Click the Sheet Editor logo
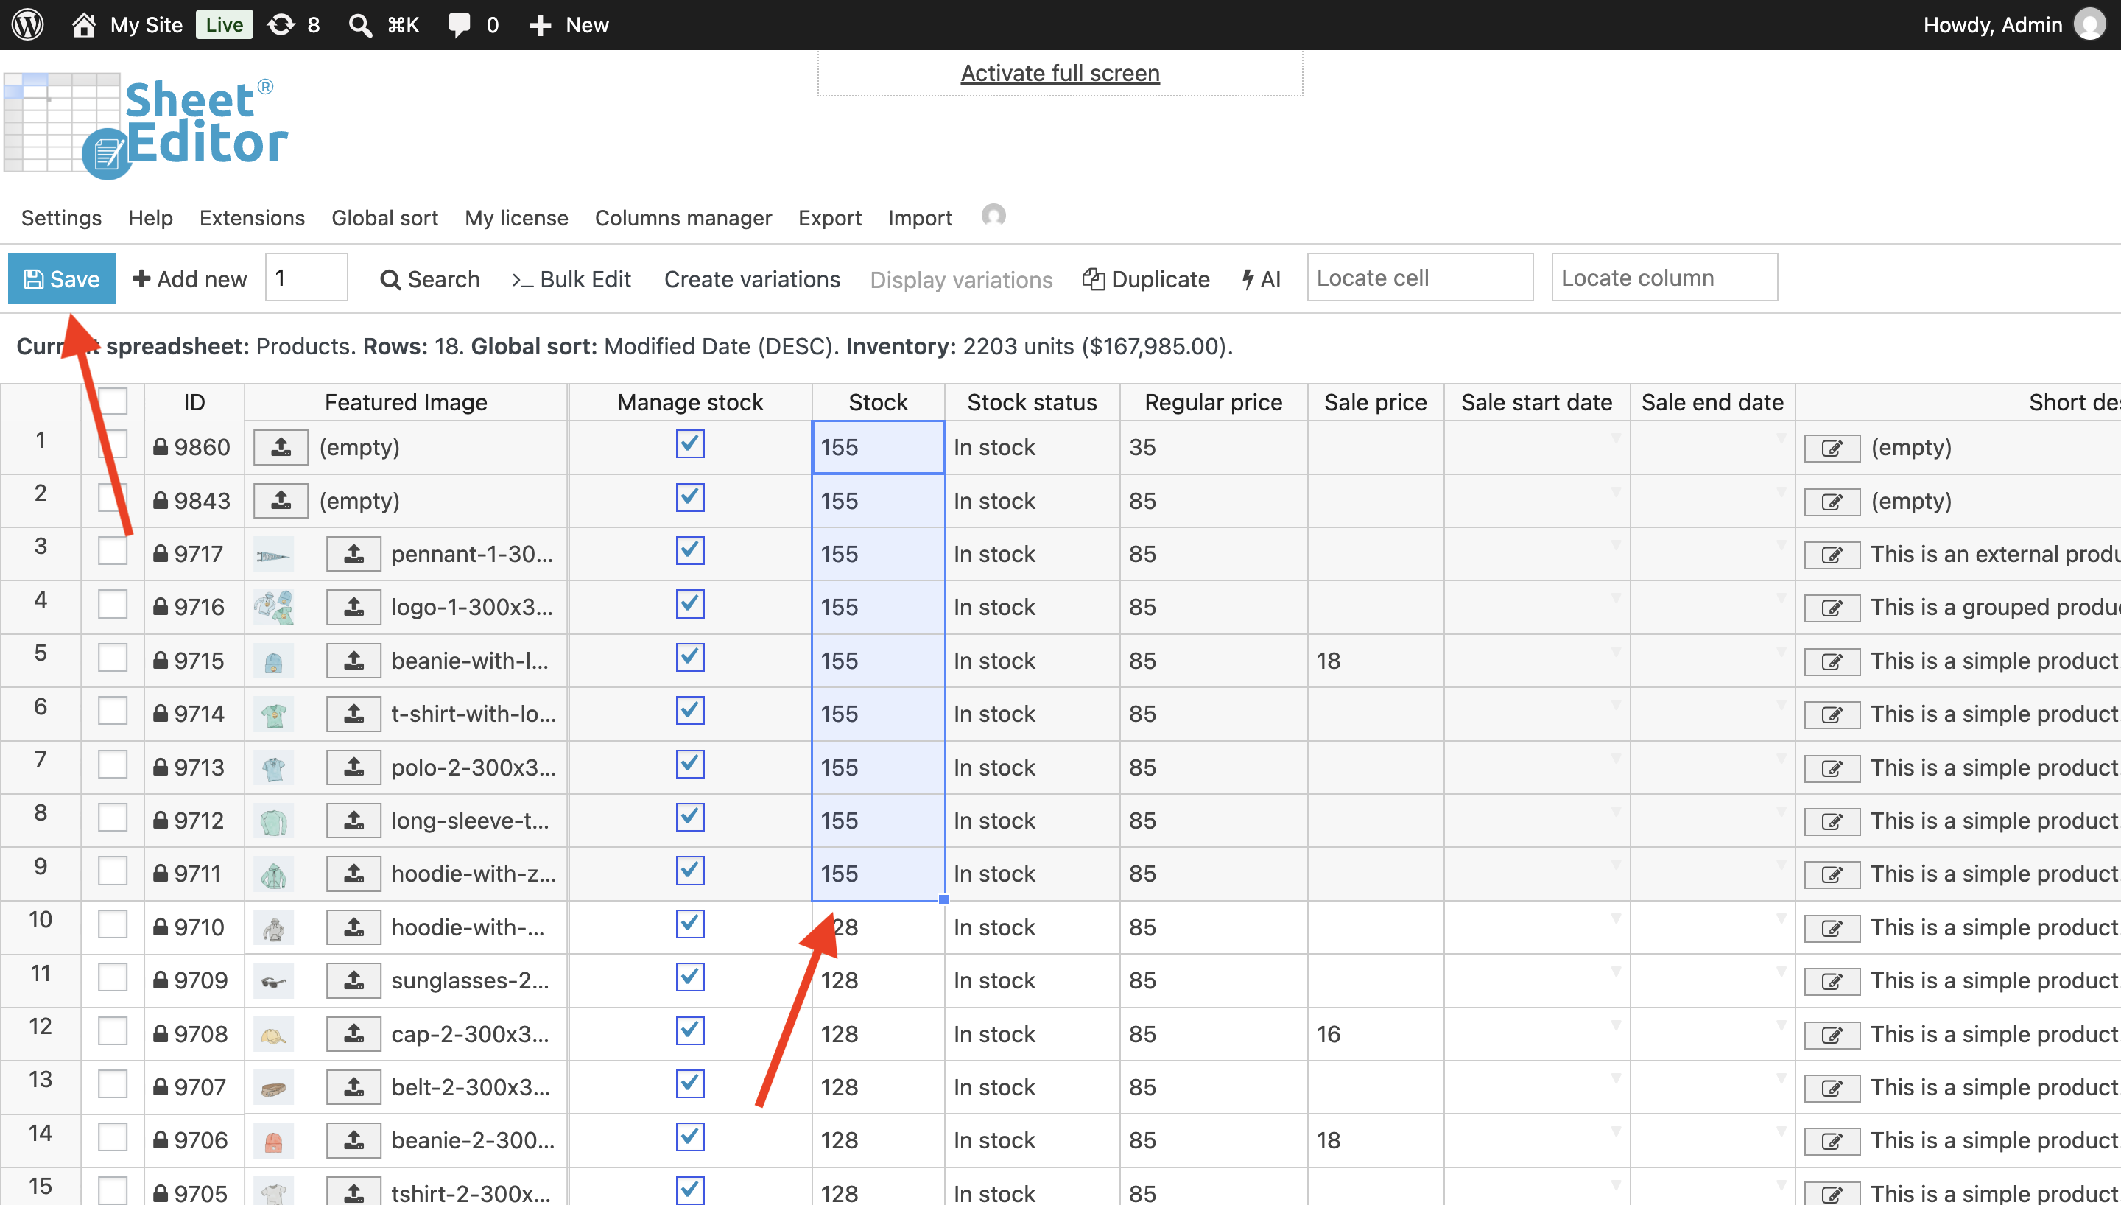2121x1205 pixels. 147,126
